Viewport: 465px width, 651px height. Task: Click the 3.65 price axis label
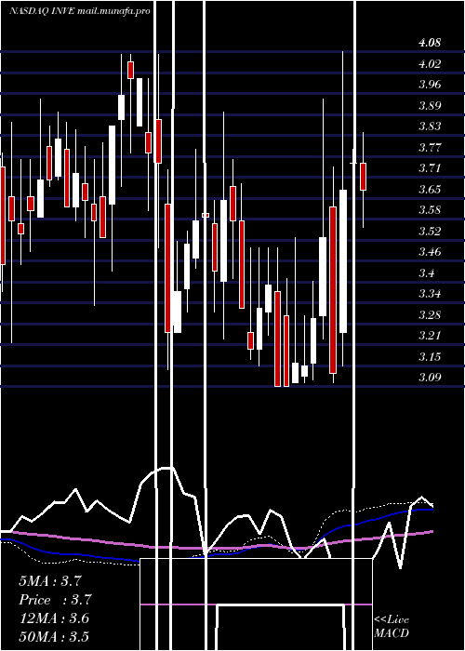(430, 190)
